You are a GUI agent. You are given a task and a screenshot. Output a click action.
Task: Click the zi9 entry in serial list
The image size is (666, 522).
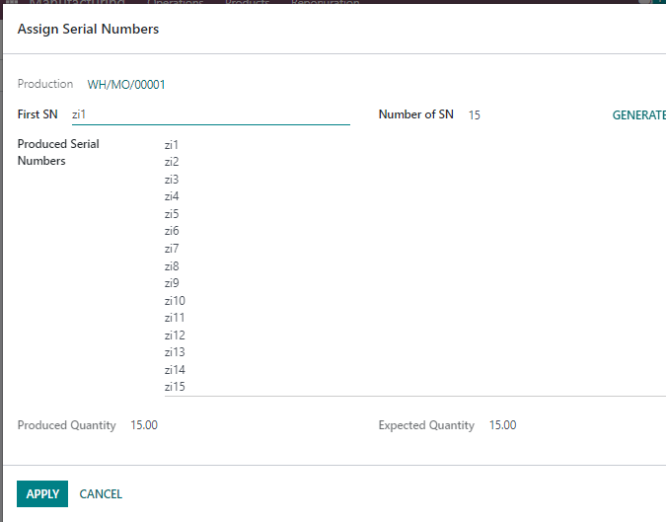pos(172,283)
